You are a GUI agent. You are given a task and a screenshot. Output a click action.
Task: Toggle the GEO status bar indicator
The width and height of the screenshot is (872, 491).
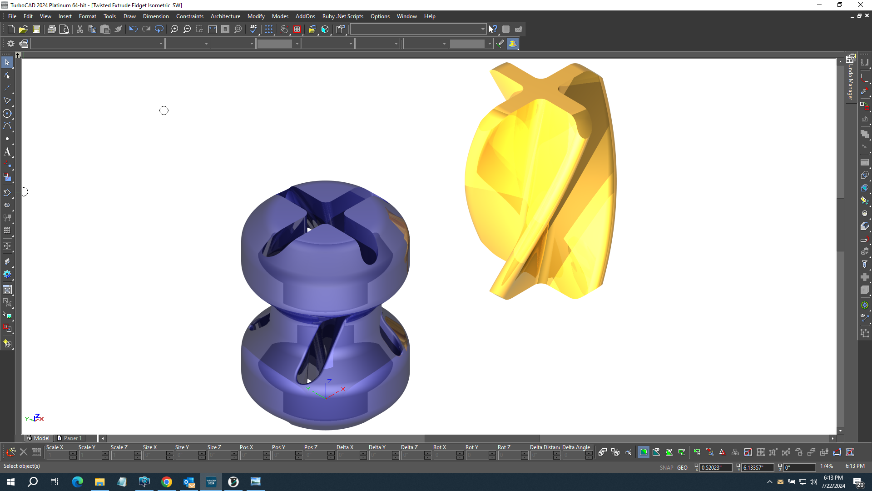pyautogui.click(x=682, y=467)
